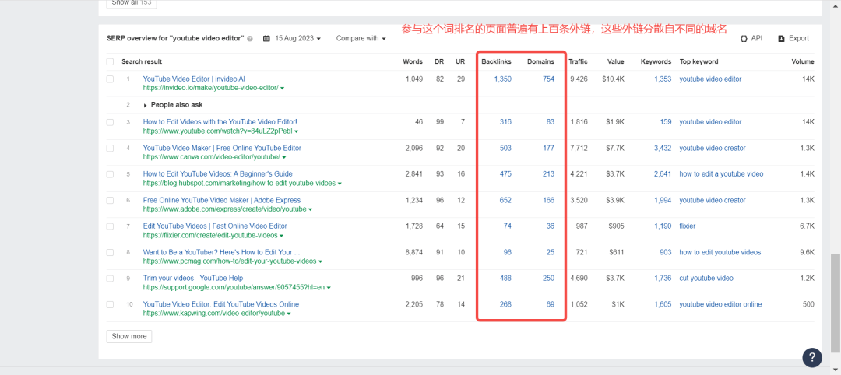Open Edit YouTube Videos Fast Online Video Editor title
This screenshot has width=841, height=375.
coord(215,226)
